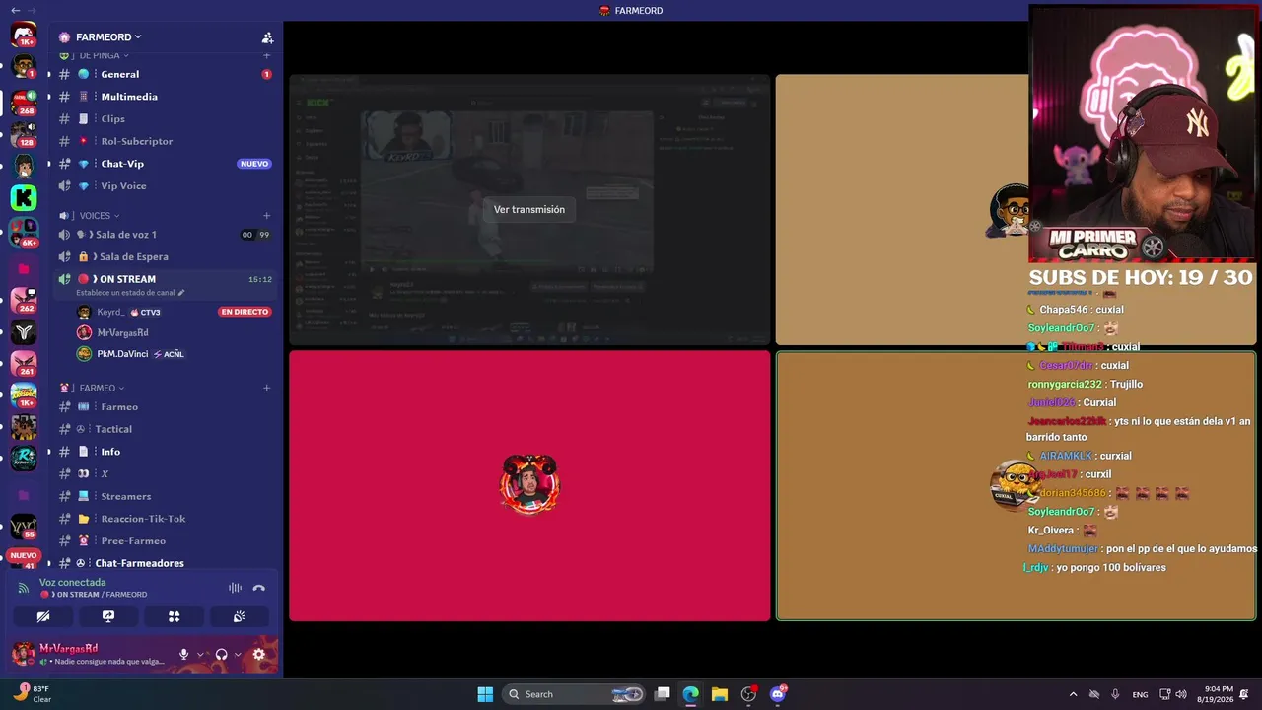
Task: Open user settings gear
Action: [x=259, y=654]
